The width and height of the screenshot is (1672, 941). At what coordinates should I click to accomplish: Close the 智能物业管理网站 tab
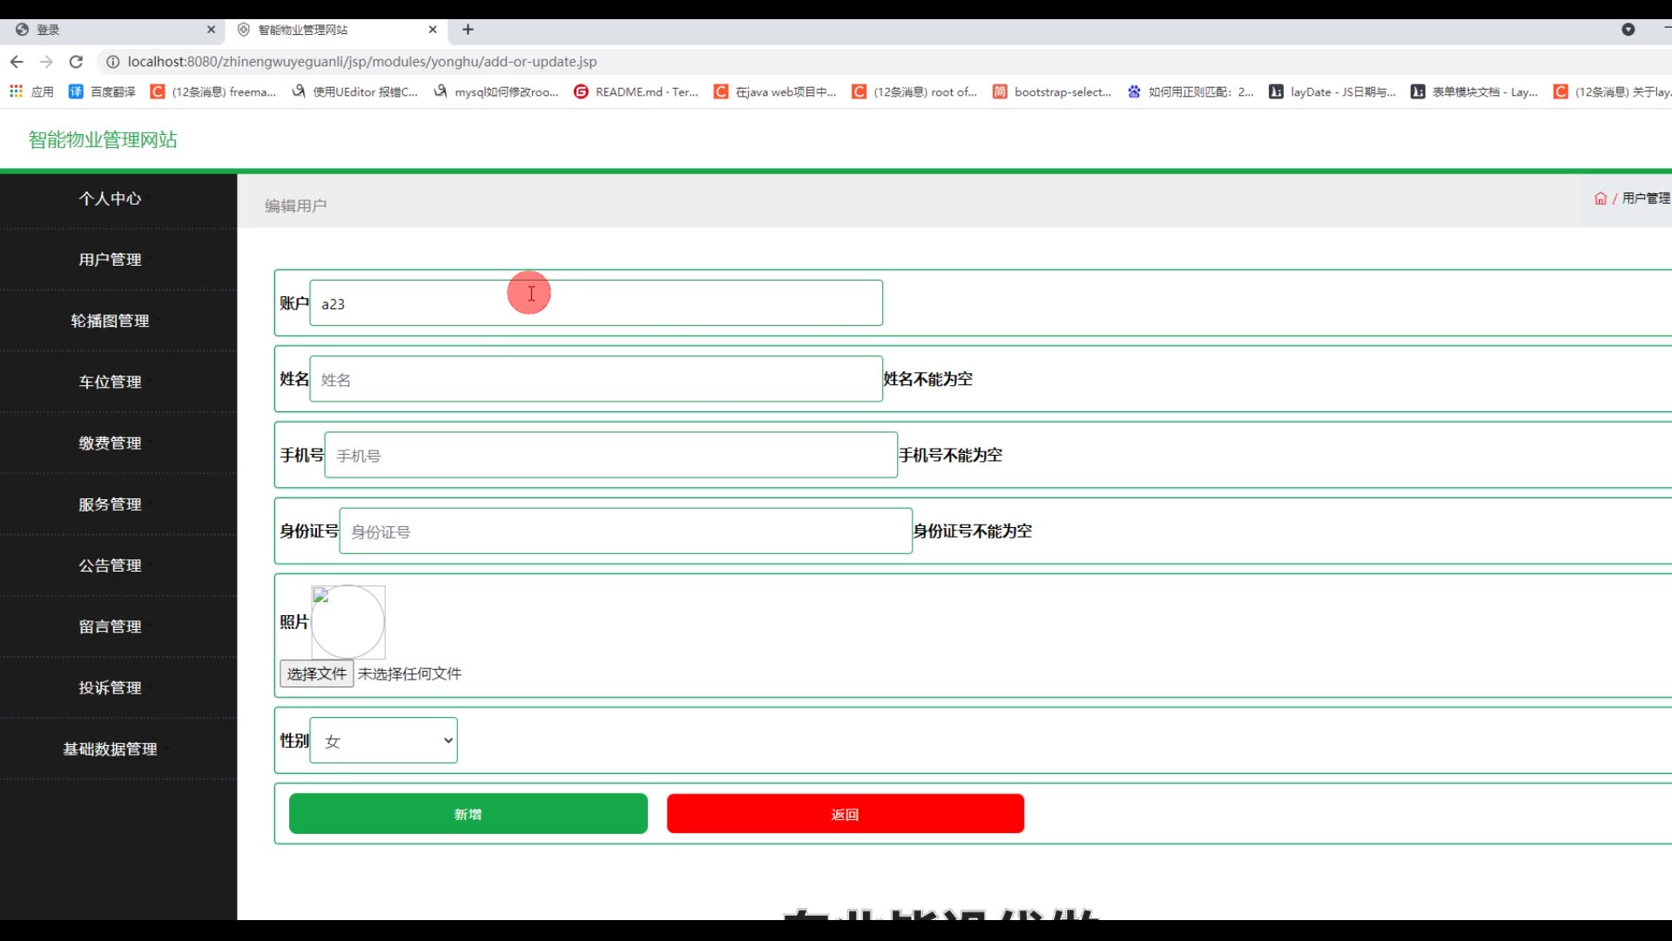[433, 30]
